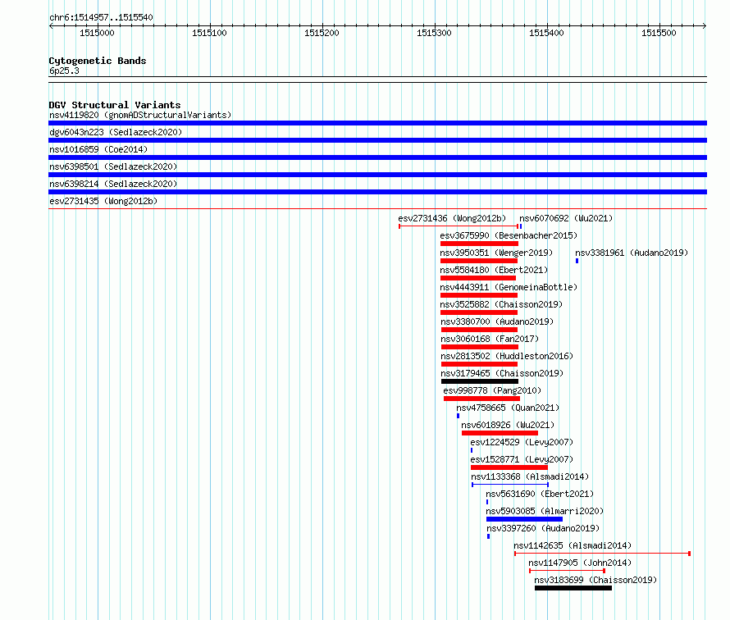Click the nsv4119820 gnomAD variant bar
Image resolution: width=730 pixels, height=620 pixels.
pyautogui.click(x=377, y=123)
